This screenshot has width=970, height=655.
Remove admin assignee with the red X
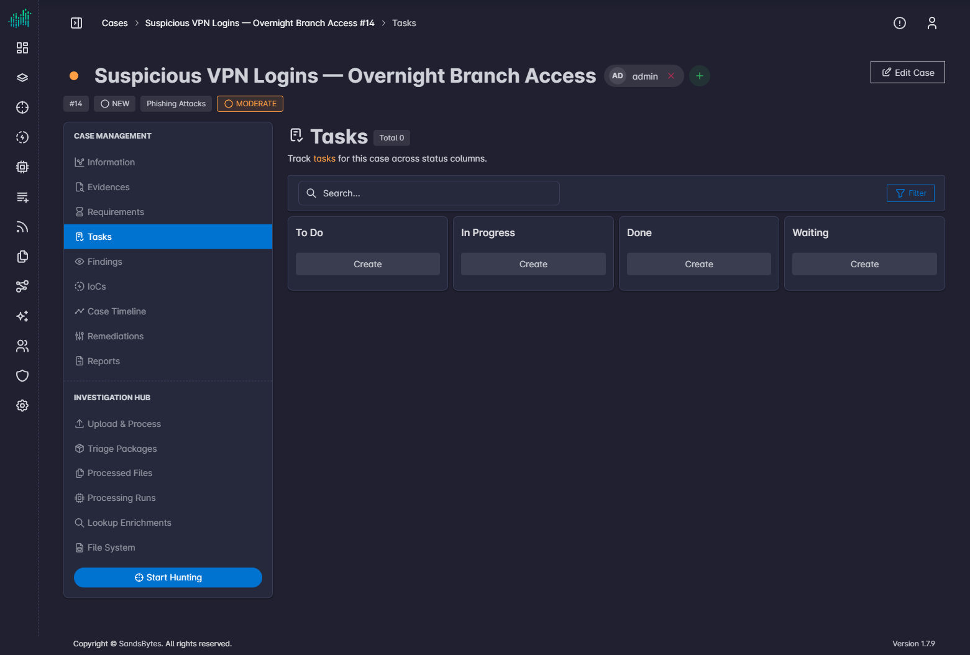pos(671,76)
